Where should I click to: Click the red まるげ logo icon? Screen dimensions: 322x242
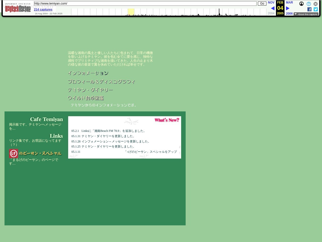click(14, 153)
